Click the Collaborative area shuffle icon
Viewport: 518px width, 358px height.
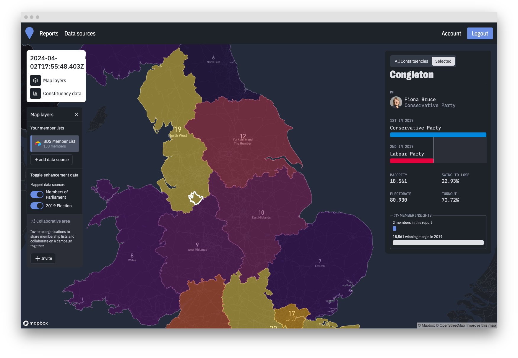click(x=33, y=221)
